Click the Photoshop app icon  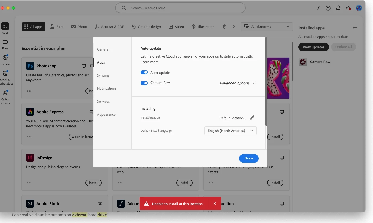point(30,66)
